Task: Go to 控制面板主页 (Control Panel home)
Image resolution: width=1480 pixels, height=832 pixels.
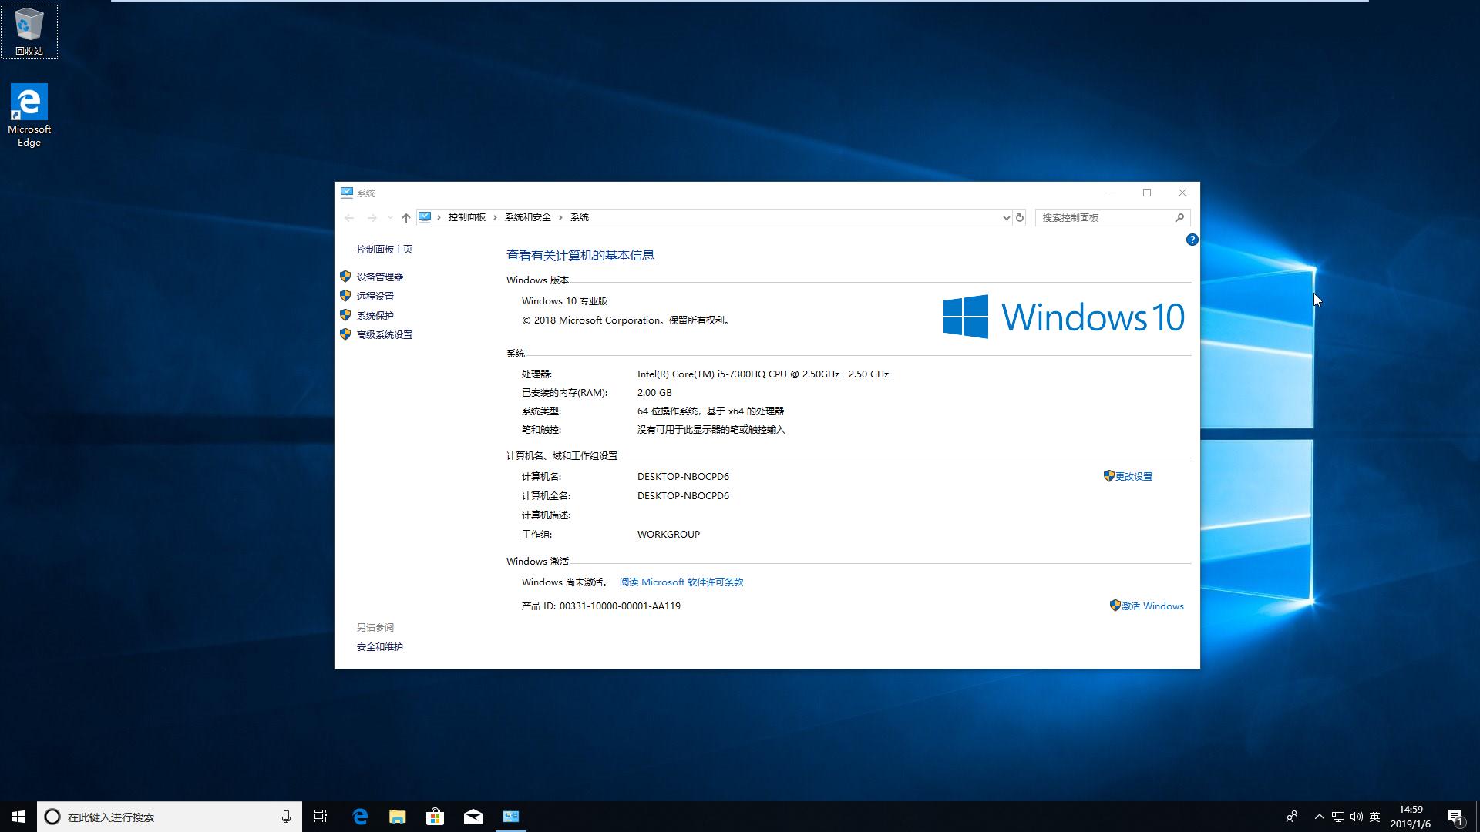Action: pos(383,249)
